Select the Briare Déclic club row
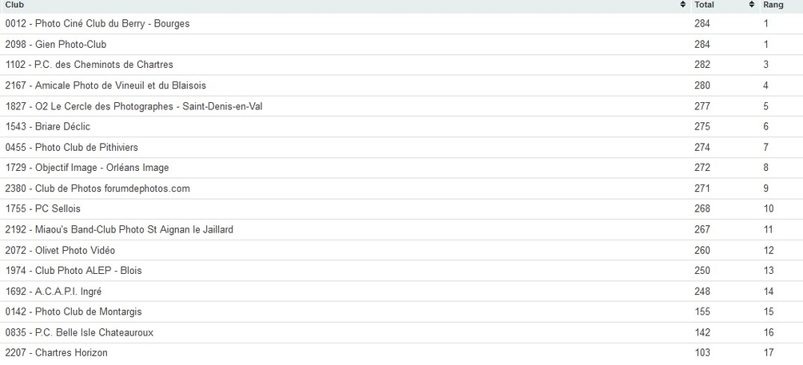 pos(48,127)
